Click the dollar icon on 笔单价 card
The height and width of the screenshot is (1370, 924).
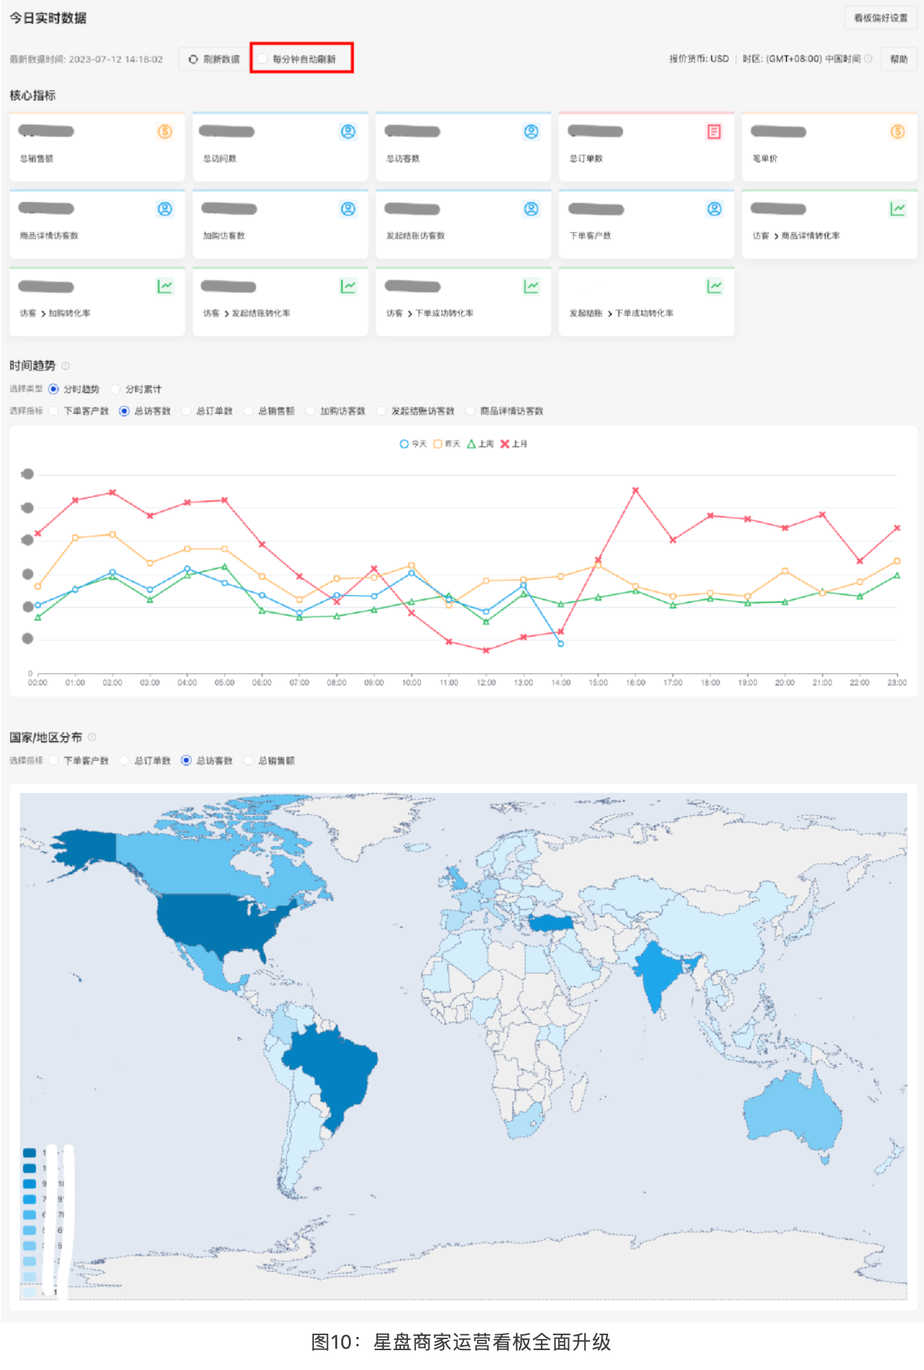[x=897, y=132]
